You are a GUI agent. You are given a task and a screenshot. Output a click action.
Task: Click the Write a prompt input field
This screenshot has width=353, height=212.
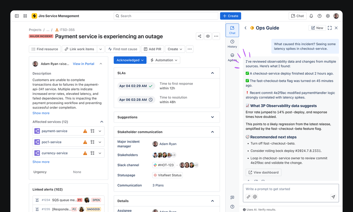point(291,189)
